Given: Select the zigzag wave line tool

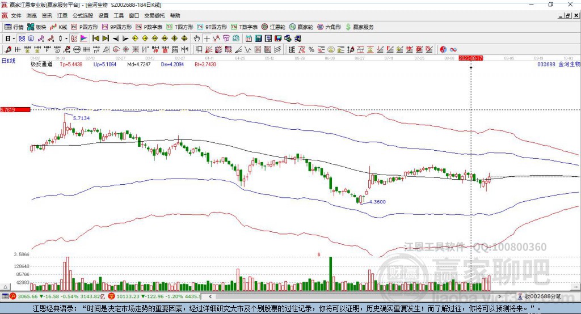Looking at the screenshot, I should click(x=248, y=50).
